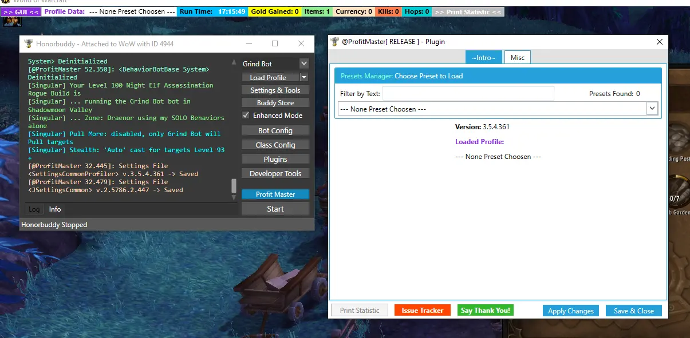Click the >> GUI << overlay button
Image resolution: width=690 pixels, height=338 pixels.
click(21, 11)
